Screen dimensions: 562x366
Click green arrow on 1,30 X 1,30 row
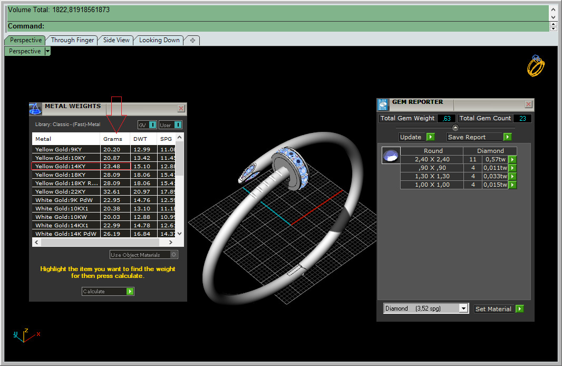(x=512, y=176)
